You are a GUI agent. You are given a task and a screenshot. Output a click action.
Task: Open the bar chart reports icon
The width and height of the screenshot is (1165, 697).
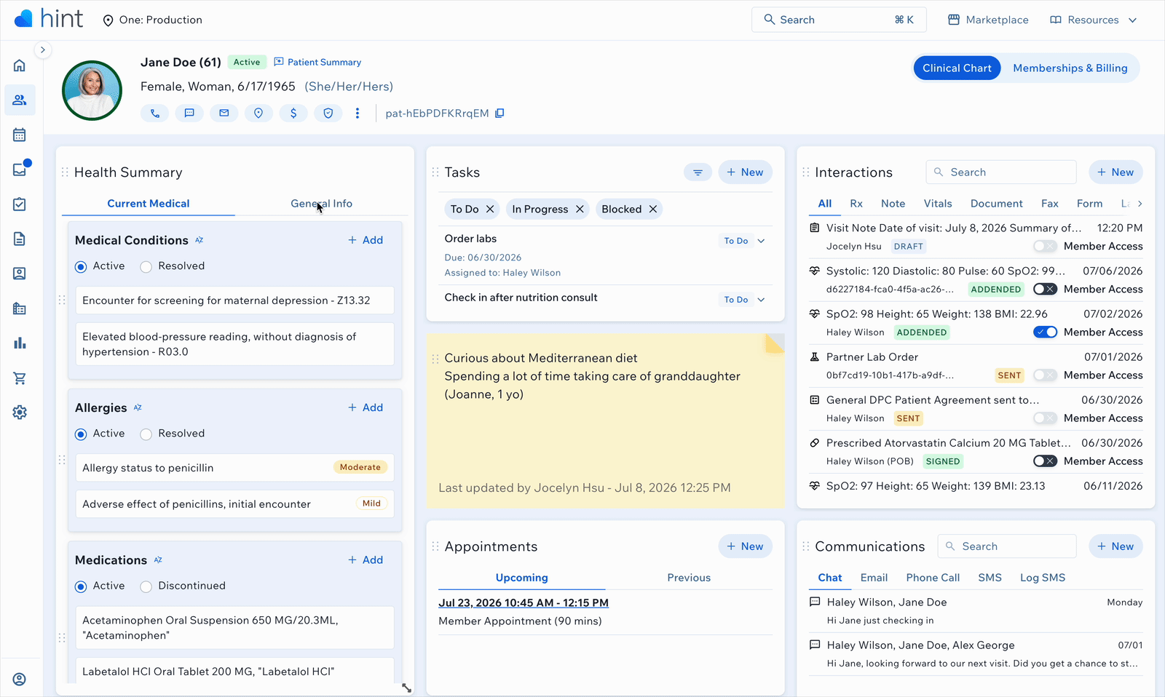pyautogui.click(x=20, y=343)
